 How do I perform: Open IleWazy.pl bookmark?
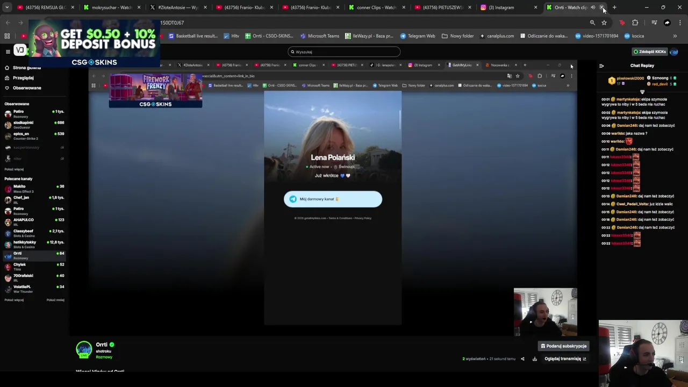click(x=369, y=36)
